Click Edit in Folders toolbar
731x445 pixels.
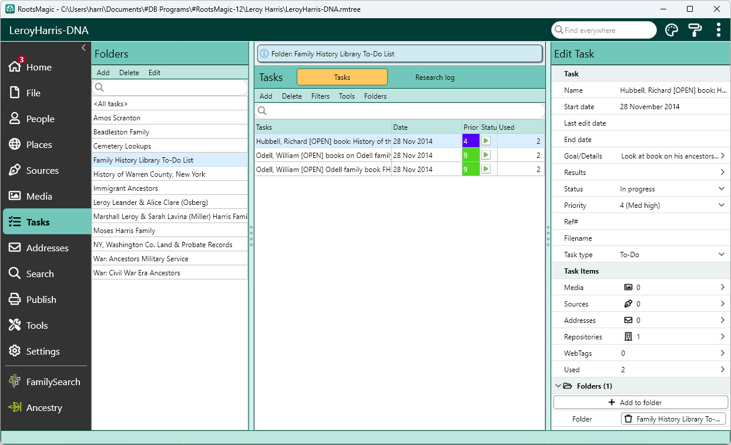tap(154, 73)
